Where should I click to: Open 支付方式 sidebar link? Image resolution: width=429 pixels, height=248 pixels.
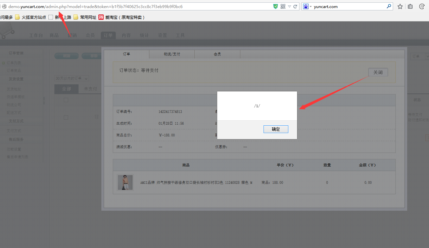click(x=14, y=131)
